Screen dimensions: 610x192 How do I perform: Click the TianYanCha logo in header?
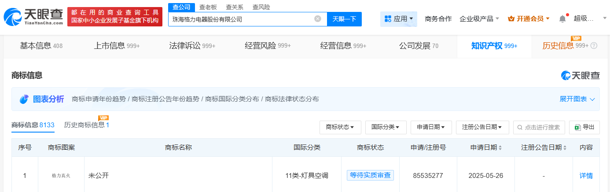coord(33,17)
